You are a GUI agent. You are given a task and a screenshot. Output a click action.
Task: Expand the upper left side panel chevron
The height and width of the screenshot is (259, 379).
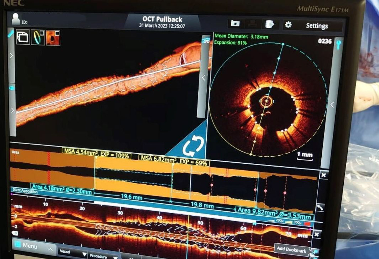click(11, 55)
